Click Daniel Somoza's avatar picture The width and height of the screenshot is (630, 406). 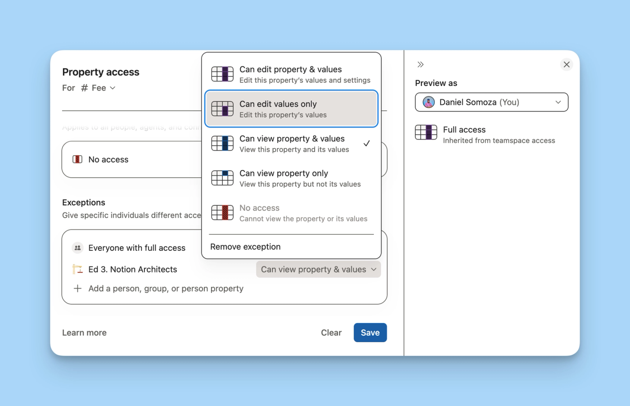[x=429, y=102]
